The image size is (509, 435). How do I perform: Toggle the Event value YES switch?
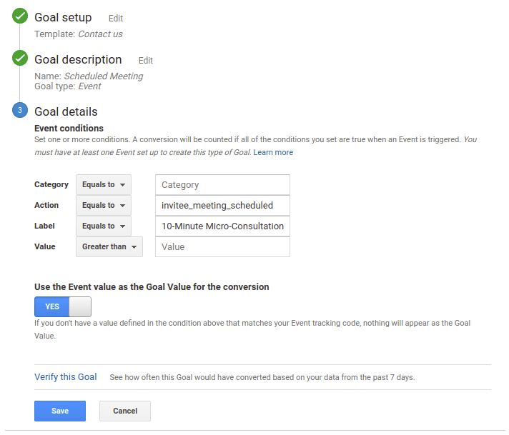pos(63,306)
